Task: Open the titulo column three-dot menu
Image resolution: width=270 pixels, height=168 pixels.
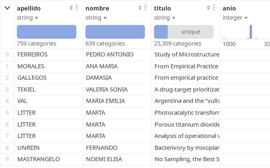Action: (x=214, y=8)
